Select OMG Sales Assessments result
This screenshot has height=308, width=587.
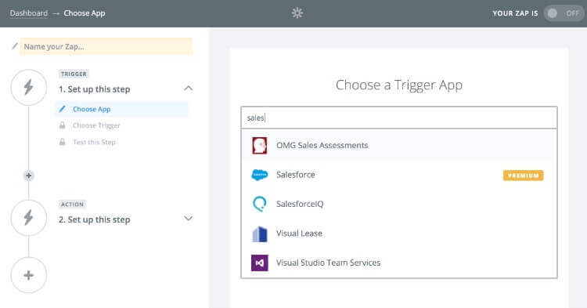pyautogui.click(x=399, y=145)
